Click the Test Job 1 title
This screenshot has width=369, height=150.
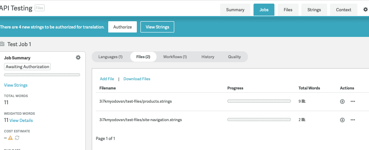[19, 44]
